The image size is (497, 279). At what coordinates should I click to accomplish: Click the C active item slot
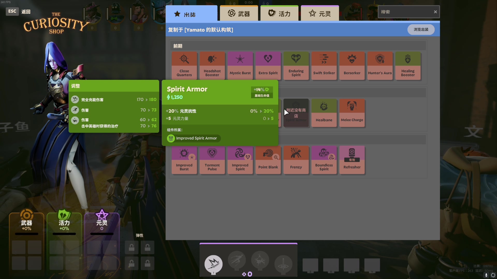coord(352,265)
